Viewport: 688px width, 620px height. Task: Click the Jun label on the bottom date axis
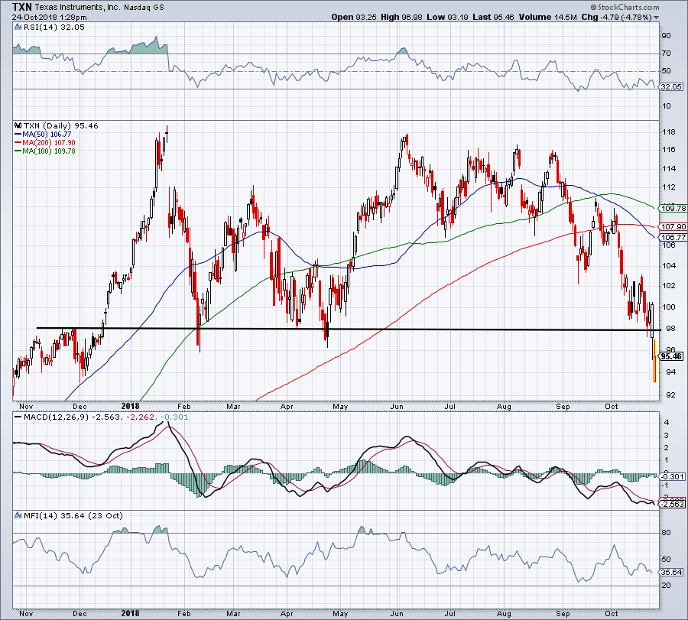click(x=397, y=613)
